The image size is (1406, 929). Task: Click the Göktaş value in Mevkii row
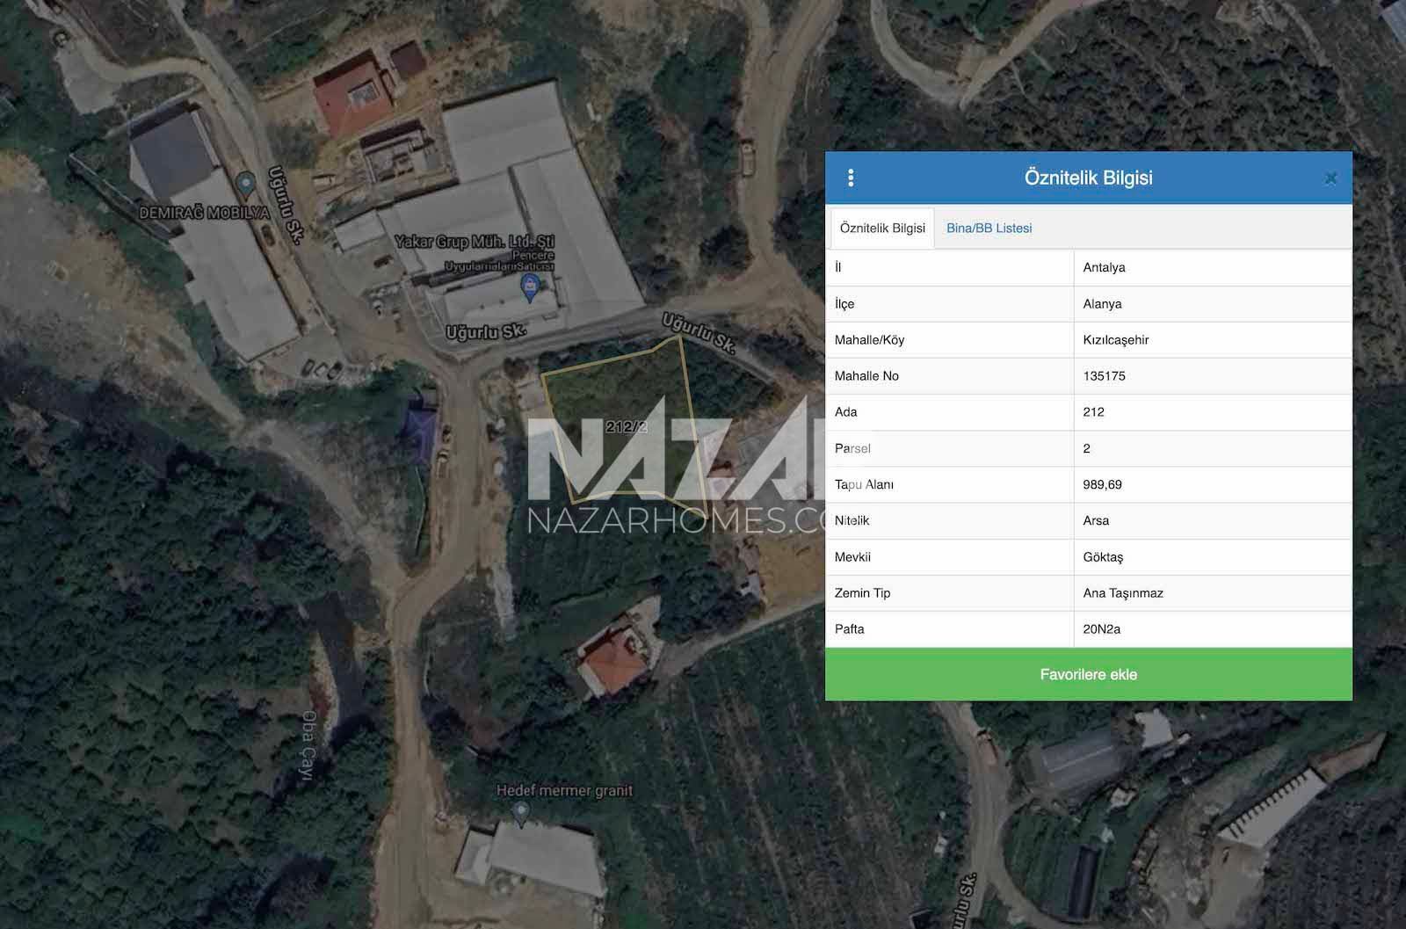click(1103, 557)
